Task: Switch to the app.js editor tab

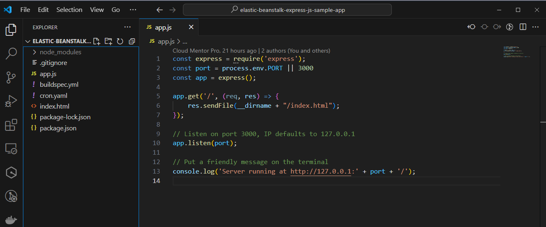Action: coord(163,28)
